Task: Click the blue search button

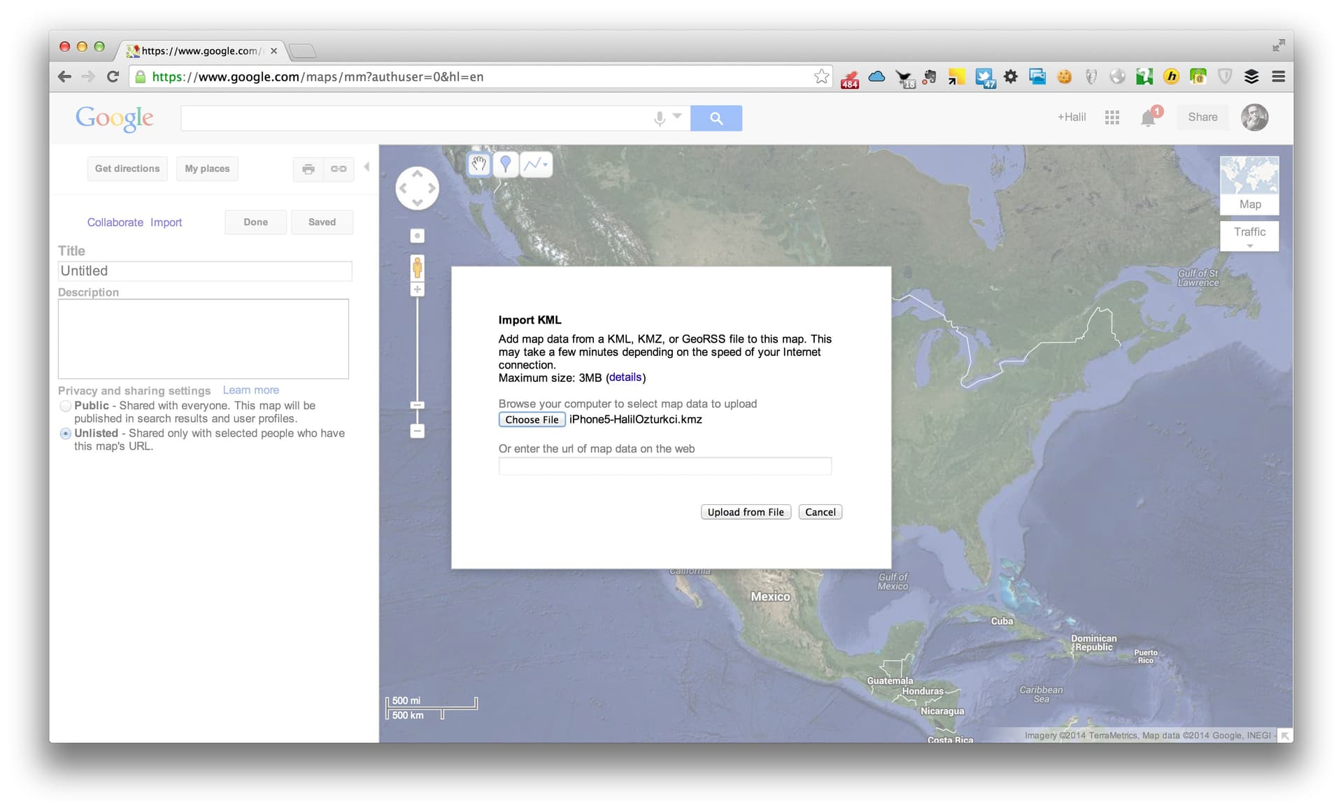Action: (x=716, y=118)
